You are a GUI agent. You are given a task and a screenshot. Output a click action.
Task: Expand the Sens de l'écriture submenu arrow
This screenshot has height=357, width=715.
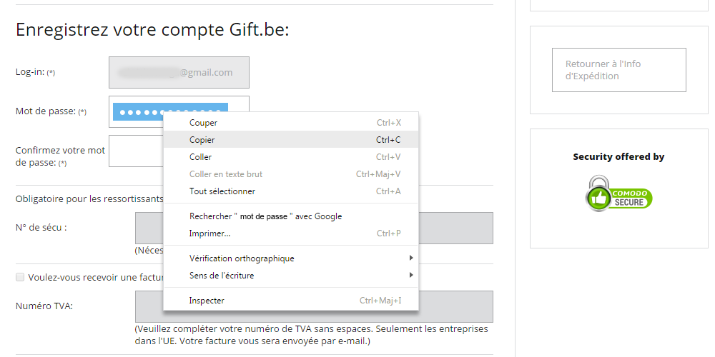click(411, 275)
